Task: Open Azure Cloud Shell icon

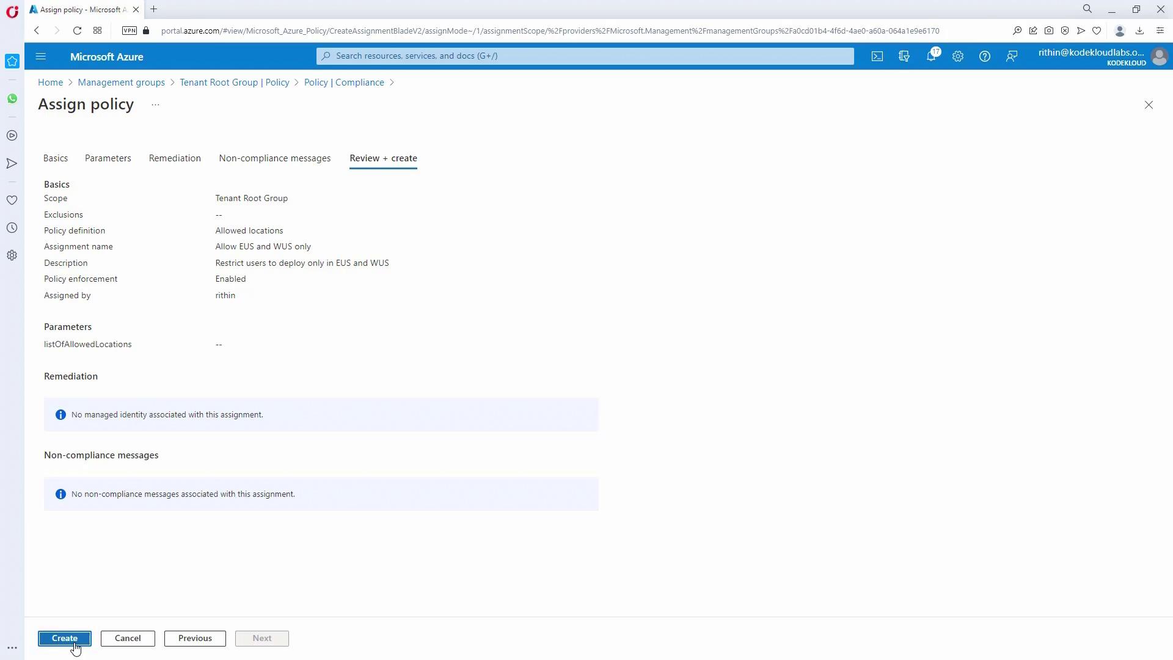Action: tap(877, 56)
